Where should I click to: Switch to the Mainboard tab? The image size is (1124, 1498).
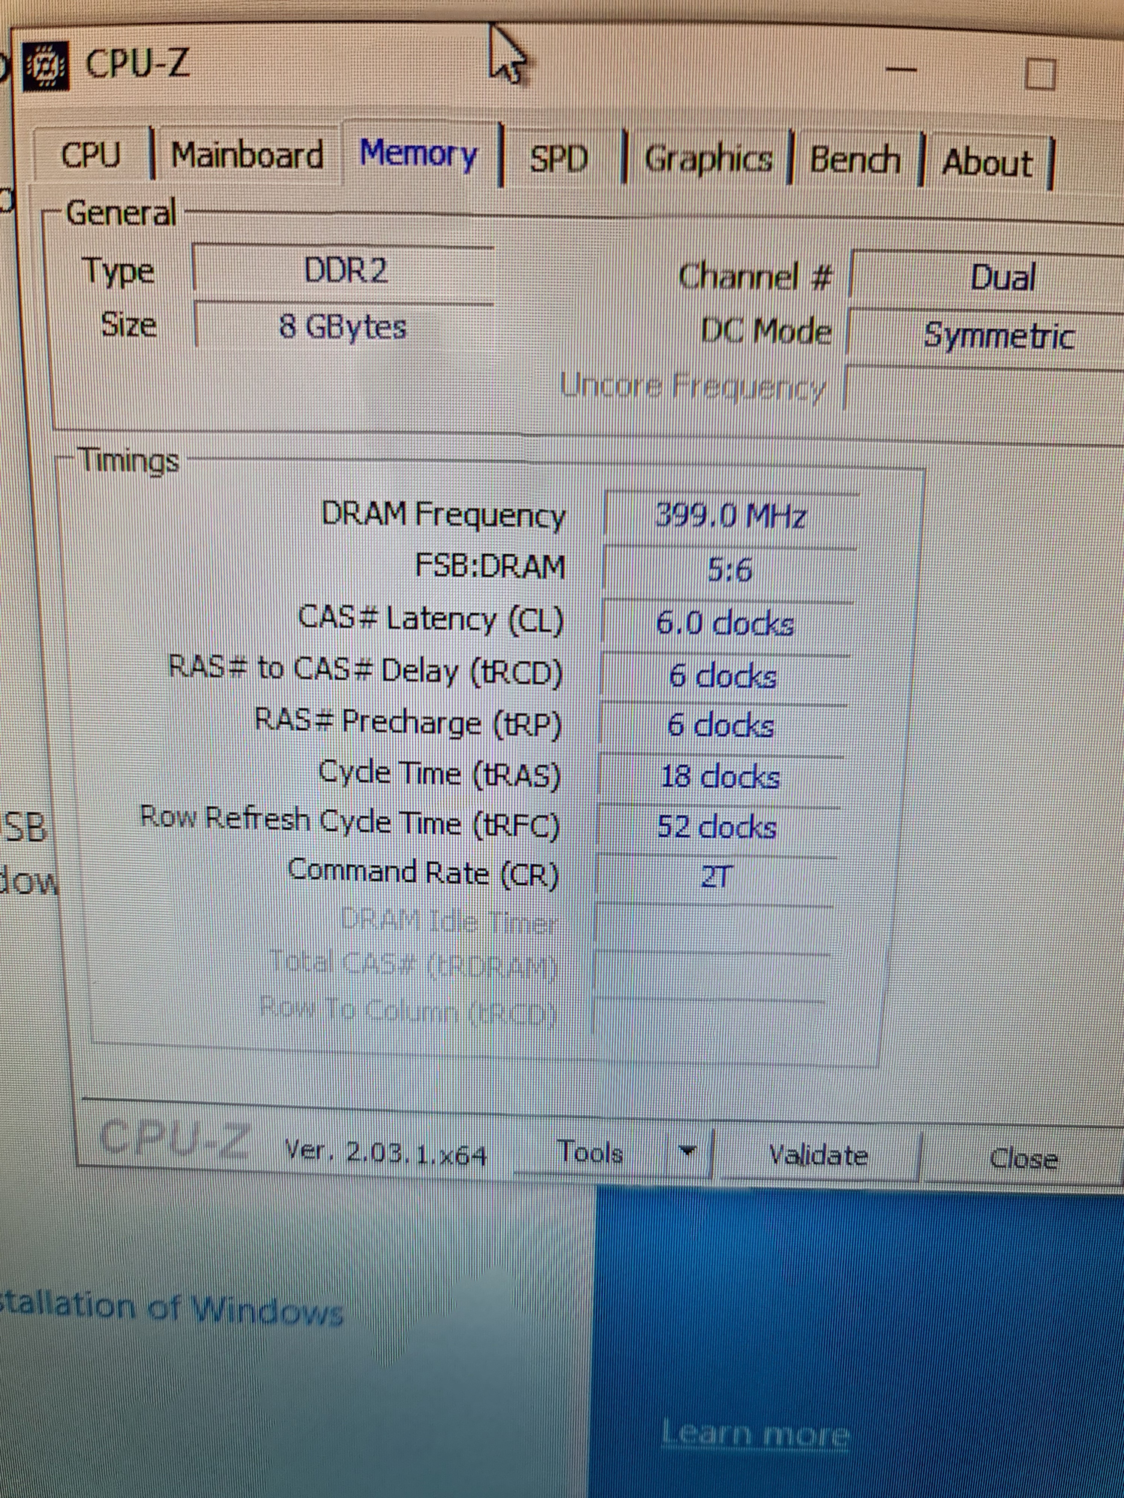247,155
